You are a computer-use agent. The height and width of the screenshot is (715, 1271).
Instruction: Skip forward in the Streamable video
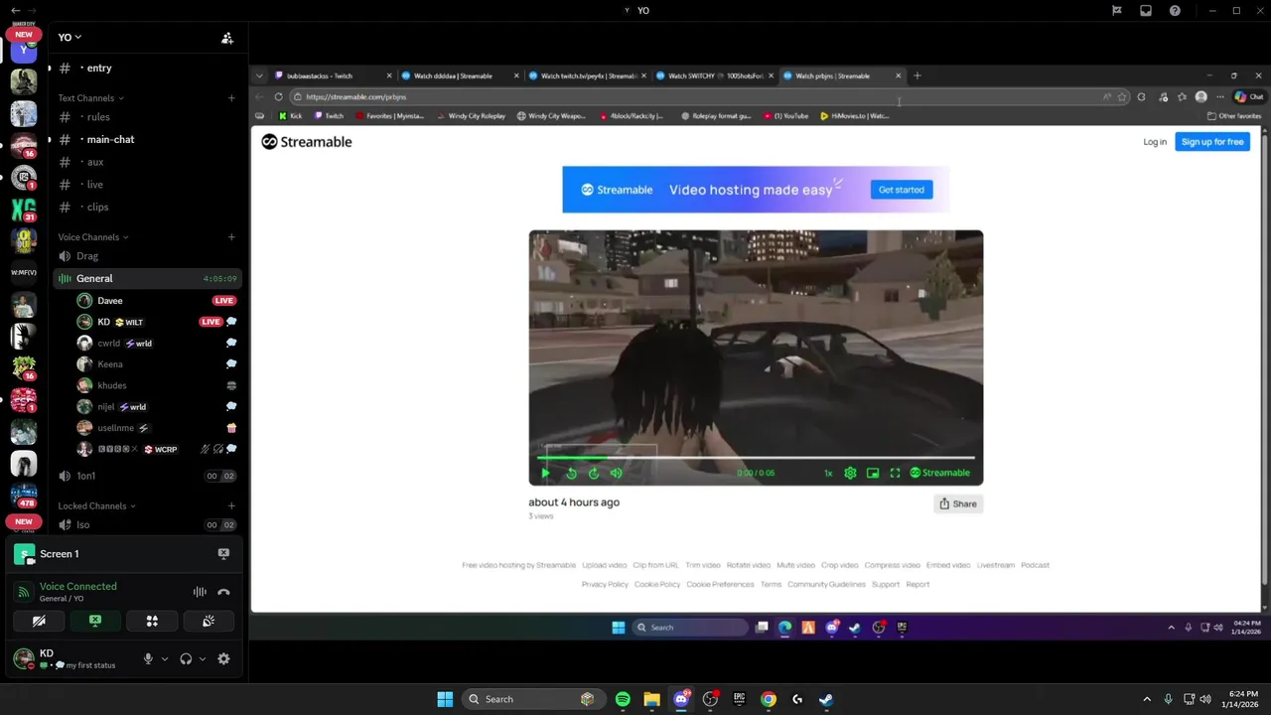(x=594, y=473)
